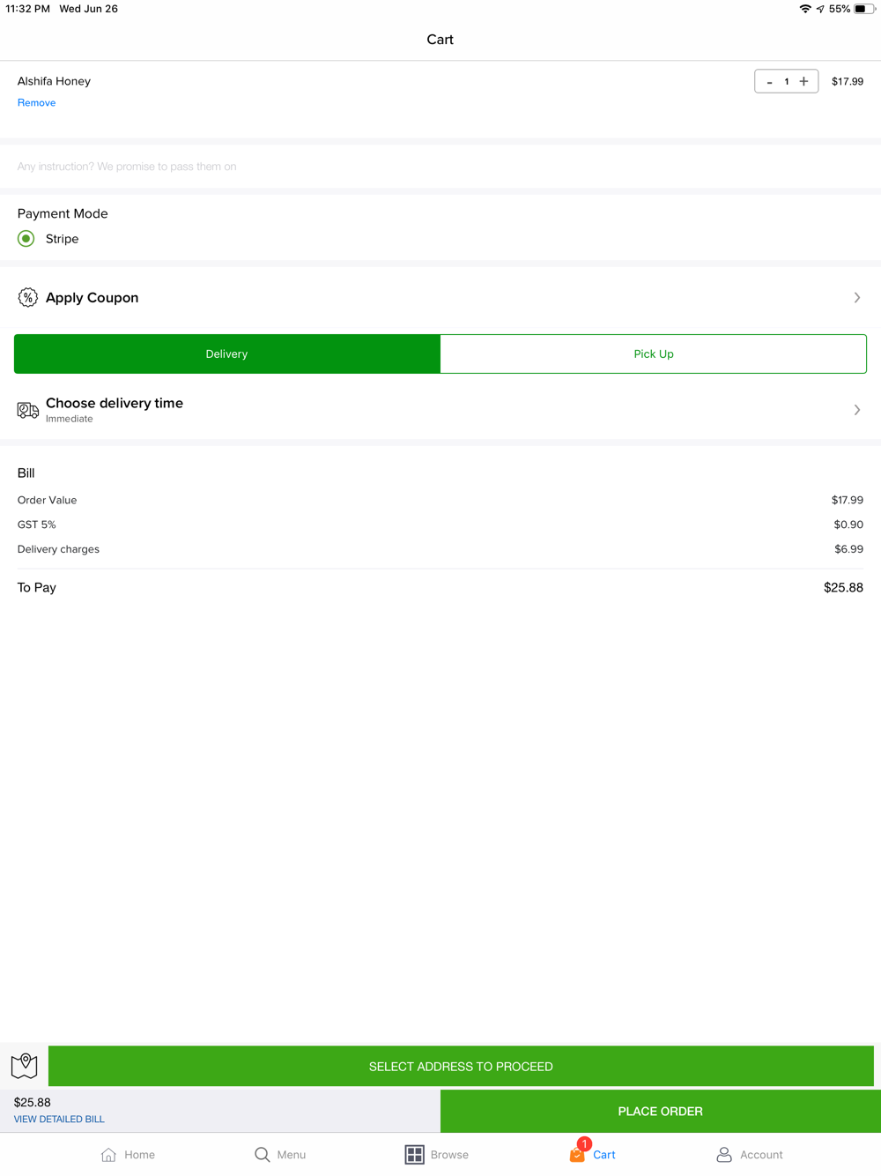Tap the Cart bag icon with badge

click(x=578, y=1151)
